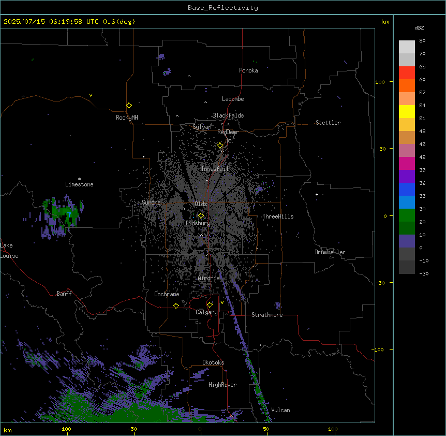This screenshot has height=436, width=446.
Task: Click the Sundre city label
Action: coord(151,202)
